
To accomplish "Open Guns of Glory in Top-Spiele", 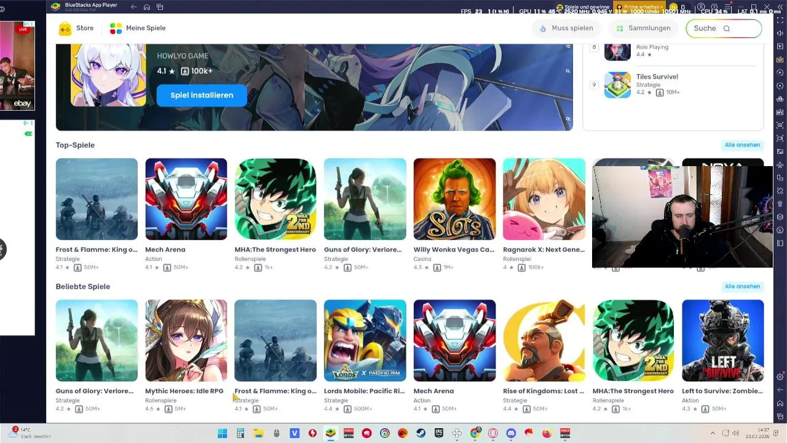I will [365, 199].
